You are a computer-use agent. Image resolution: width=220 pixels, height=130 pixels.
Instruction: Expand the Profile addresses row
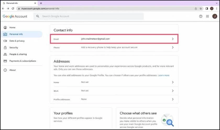point(173,99)
